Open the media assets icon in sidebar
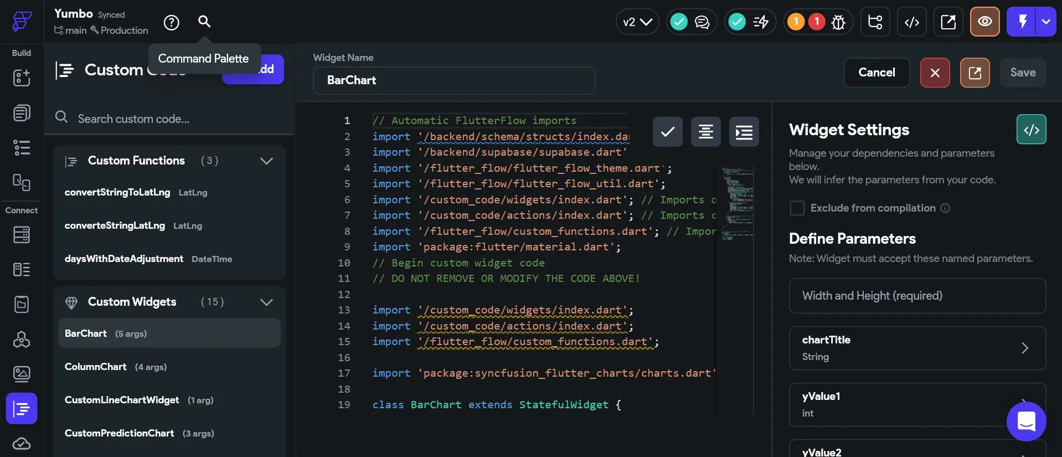This screenshot has height=457, width=1062. 22,374
